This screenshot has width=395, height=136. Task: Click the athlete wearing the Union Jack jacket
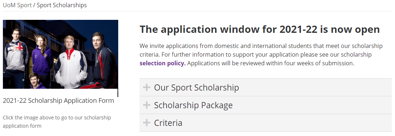click(x=15, y=56)
